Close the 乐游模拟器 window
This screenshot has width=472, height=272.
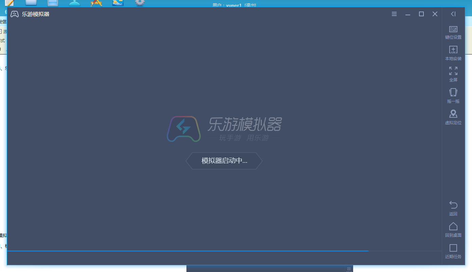(x=435, y=14)
